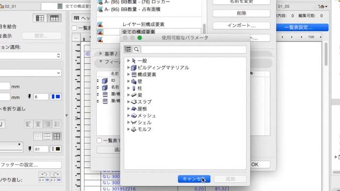This screenshot has height=191, width=340.
Task: Click the キャンセル button
Action: click(194, 179)
